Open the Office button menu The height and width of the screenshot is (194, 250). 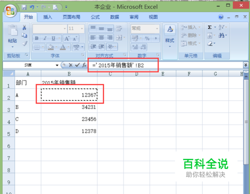point(10,10)
